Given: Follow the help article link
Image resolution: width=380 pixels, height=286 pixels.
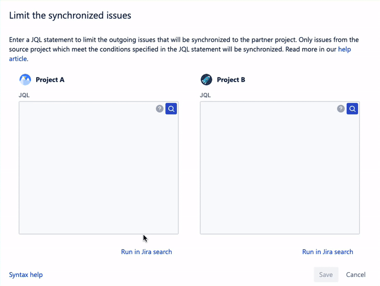Looking at the screenshot, I should coord(344,49).
